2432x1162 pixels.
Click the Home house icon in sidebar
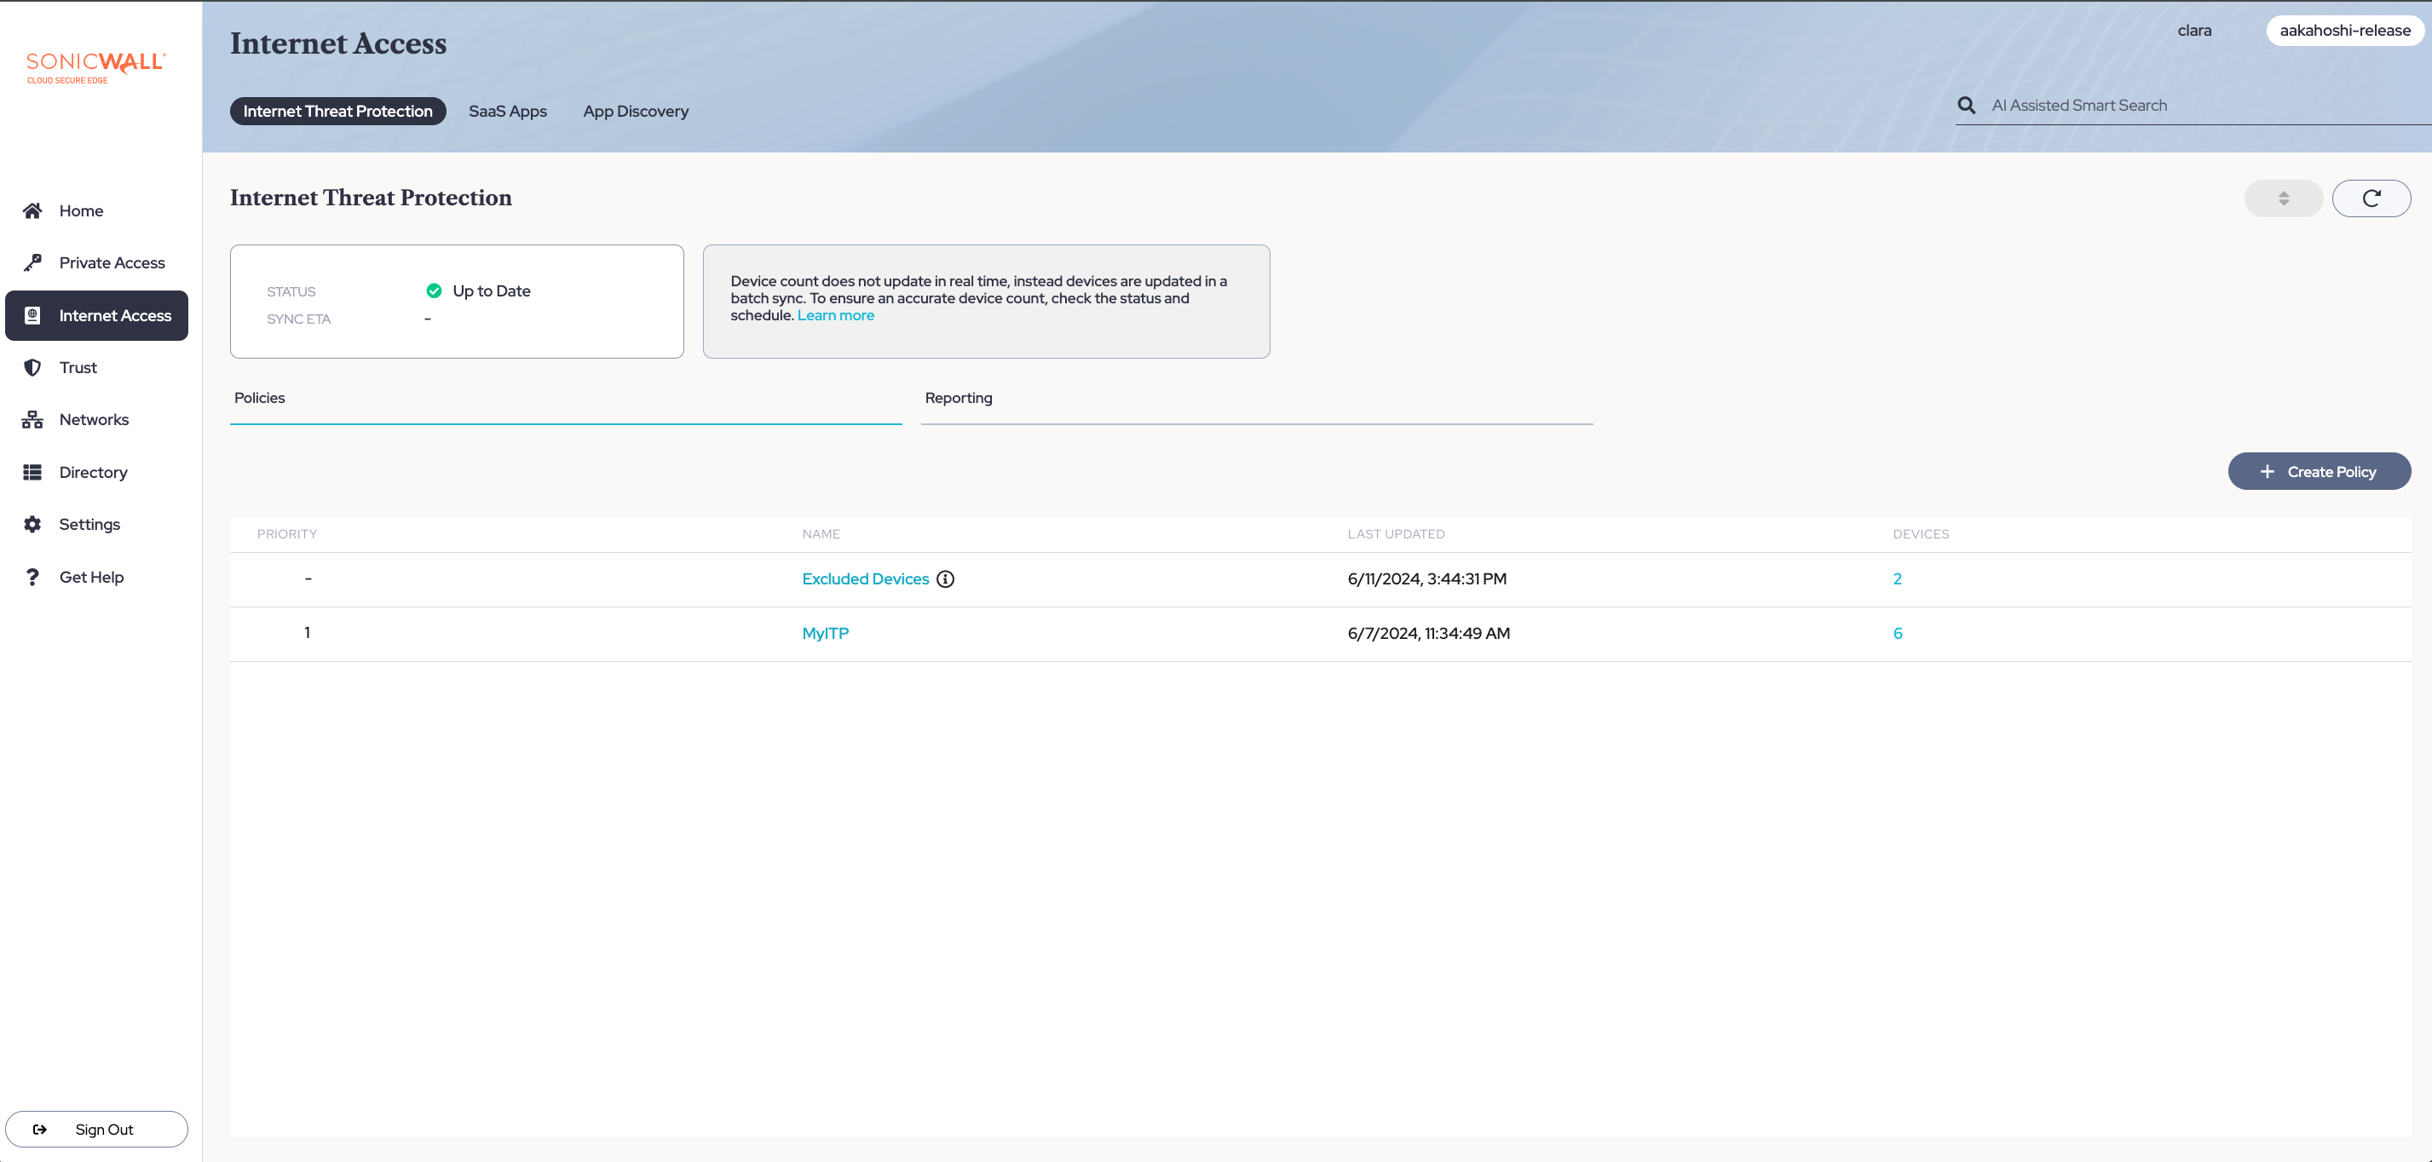coord(32,210)
